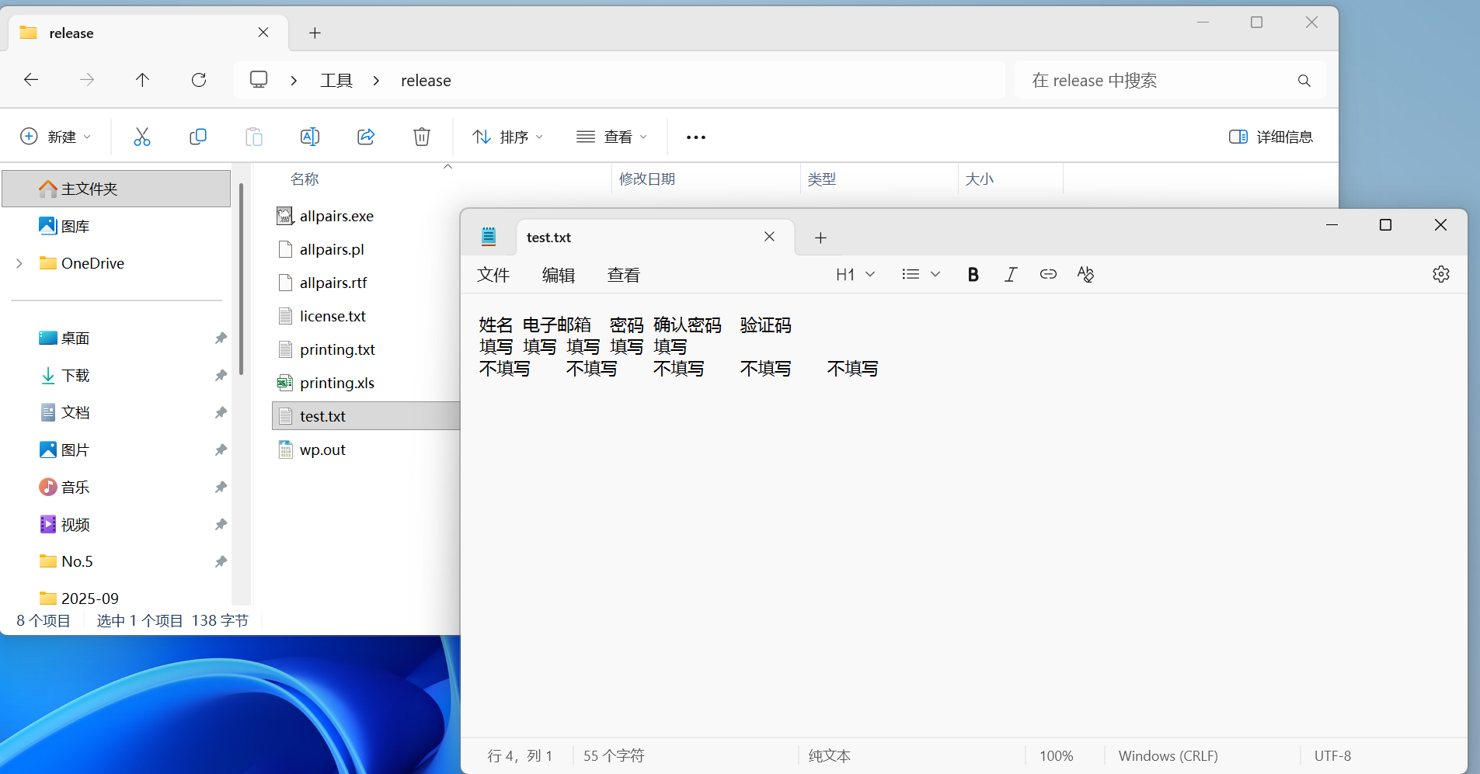Select the license.txt file
Screen dimensions: 1480x774
click(333, 316)
